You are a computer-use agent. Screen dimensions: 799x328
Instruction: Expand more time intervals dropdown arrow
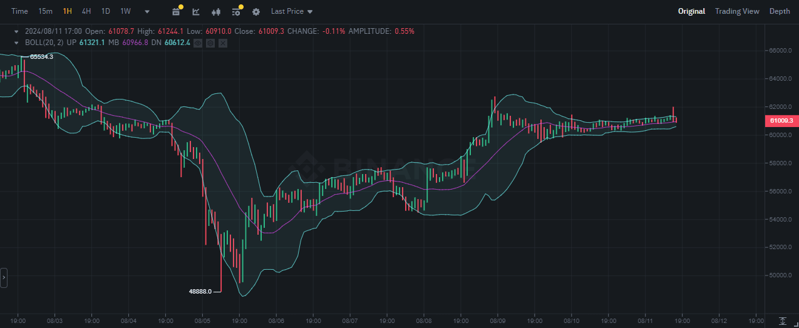[x=147, y=11]
